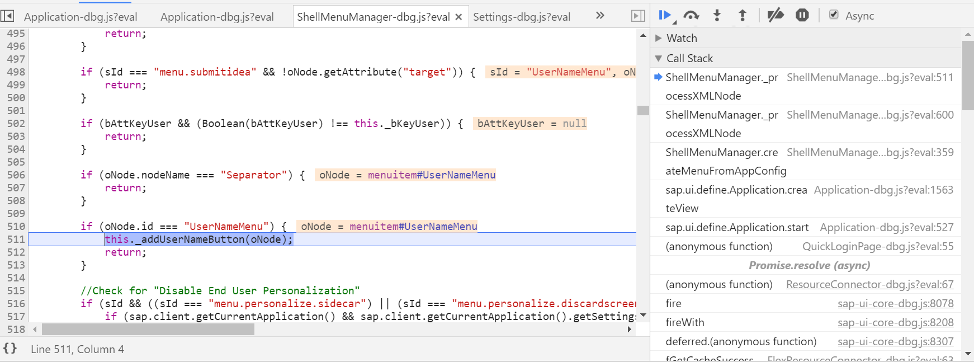The height and width of the screenshot is (362, 974).
Task: Click code editor scroll up arrow
Action: [x=643, y=35]
